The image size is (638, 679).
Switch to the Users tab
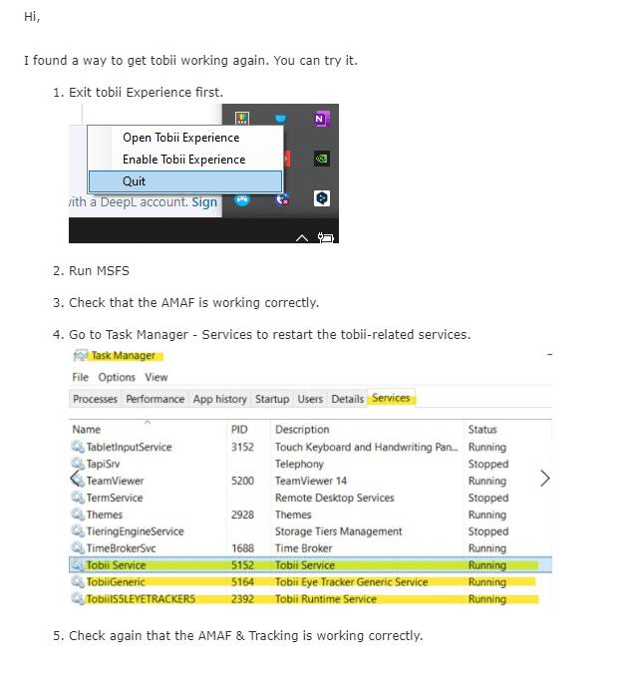click(310, 399)
